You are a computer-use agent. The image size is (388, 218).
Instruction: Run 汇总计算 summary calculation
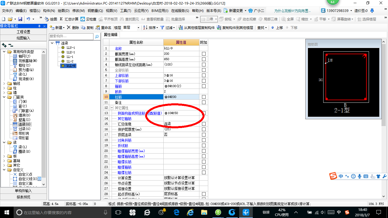(69, 19)
